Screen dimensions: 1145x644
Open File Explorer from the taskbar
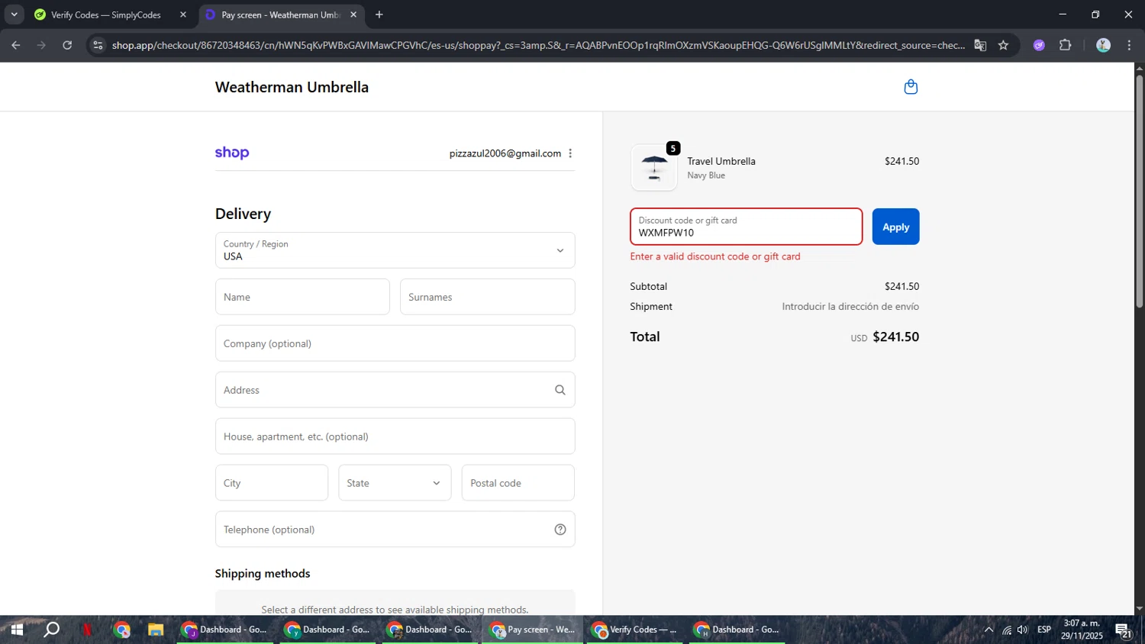156,630
